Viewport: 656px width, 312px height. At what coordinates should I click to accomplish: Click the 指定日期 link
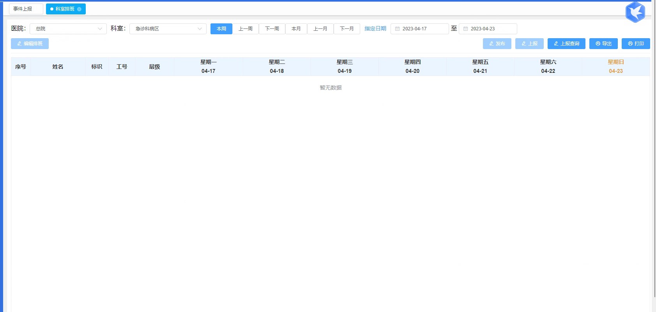pyautogui.click(x=375, y=28)
